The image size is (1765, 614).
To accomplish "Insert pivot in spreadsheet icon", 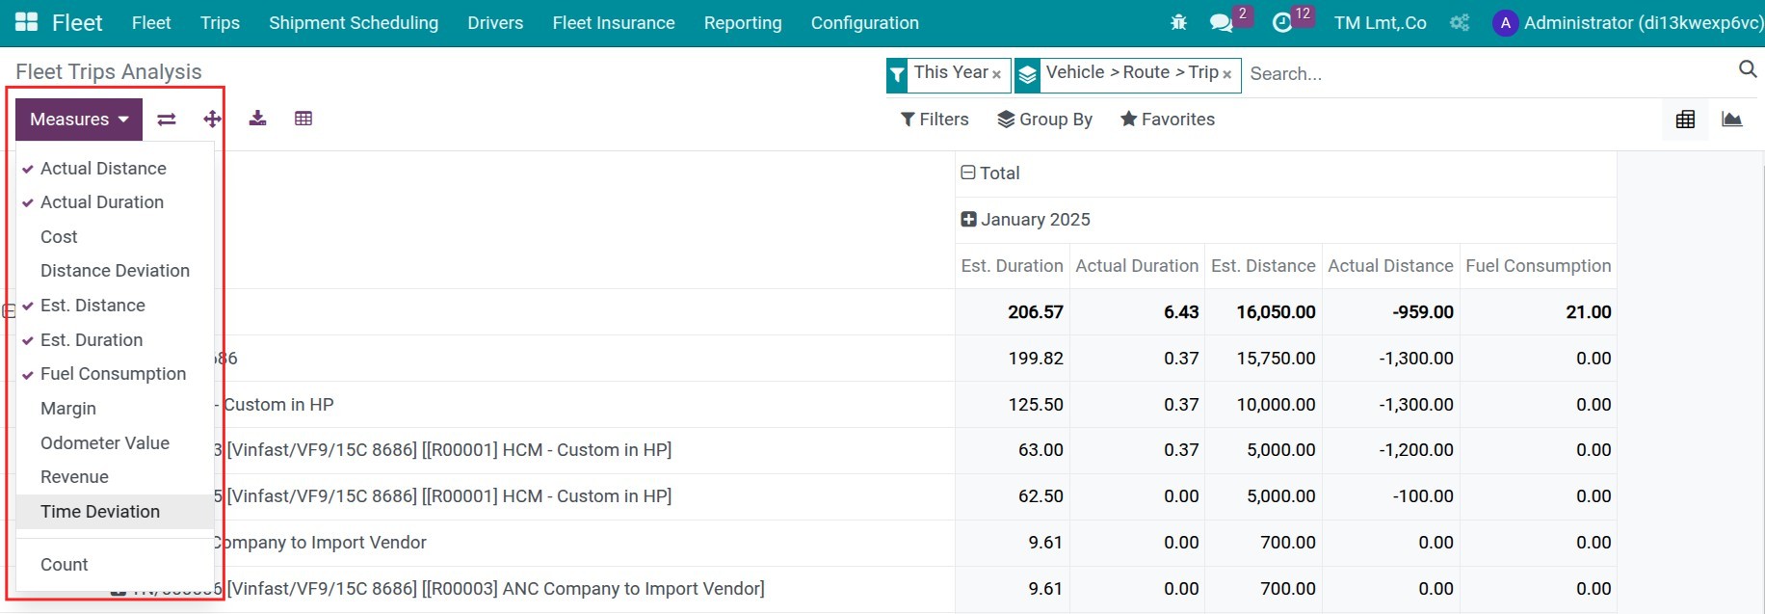I will (303, 119).
